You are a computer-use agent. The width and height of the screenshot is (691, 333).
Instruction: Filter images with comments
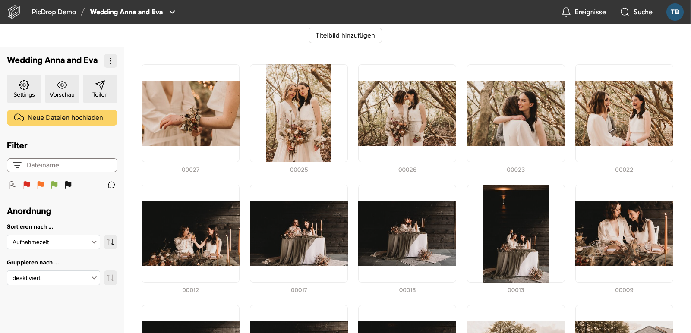(x=111, y=185)
